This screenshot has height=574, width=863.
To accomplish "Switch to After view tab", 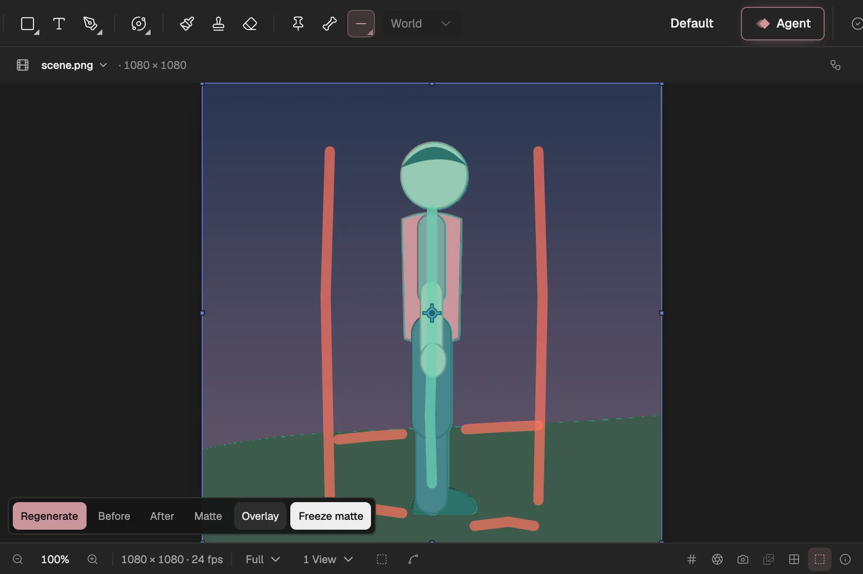I will pyautogui.click(x=162, y=516).
